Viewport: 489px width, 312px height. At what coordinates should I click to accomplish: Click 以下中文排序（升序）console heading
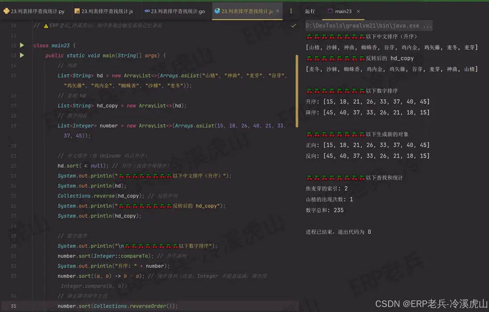(362, 36)
